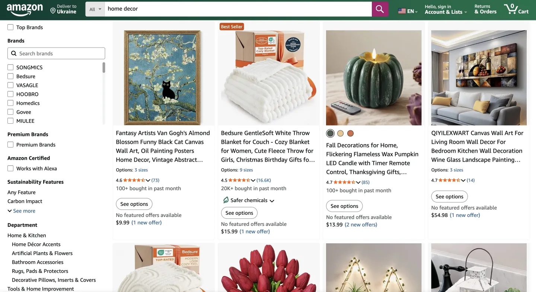Viewport: 536px width, 292px height.
Task: Click inside the home decor search field
Action: click(223, 9)
